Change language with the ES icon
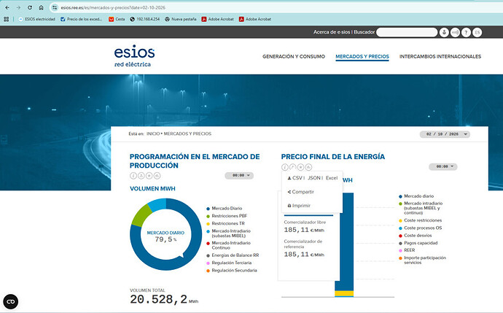 pyautogui.click(x=477, y=32)
